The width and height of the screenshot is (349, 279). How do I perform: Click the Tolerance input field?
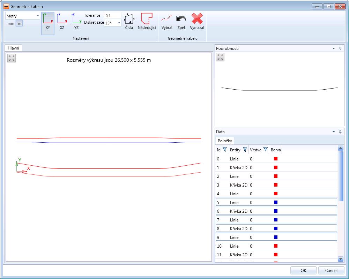coord(113,16)
